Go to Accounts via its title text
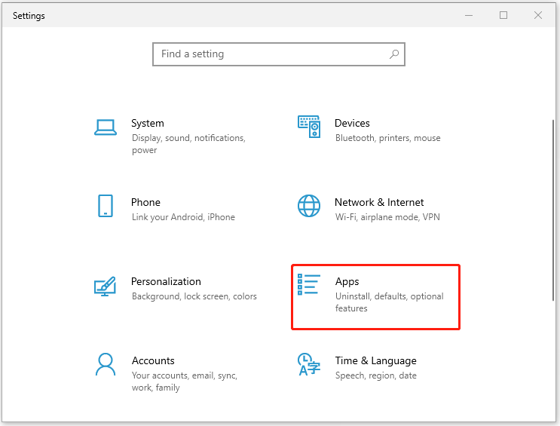This screenshot has height=426, width=560. point(153,360)
